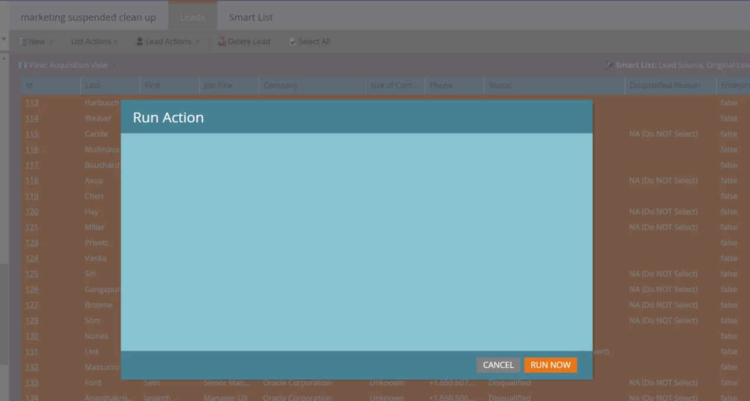Open lead Id 123 link
The width and height of the screenshot is (750, 401).
pyautogui.click(x=32, y=243)
